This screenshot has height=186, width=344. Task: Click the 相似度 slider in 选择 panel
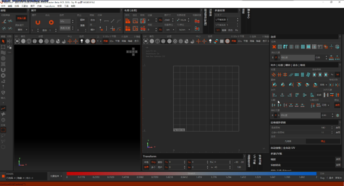[297, 58]
